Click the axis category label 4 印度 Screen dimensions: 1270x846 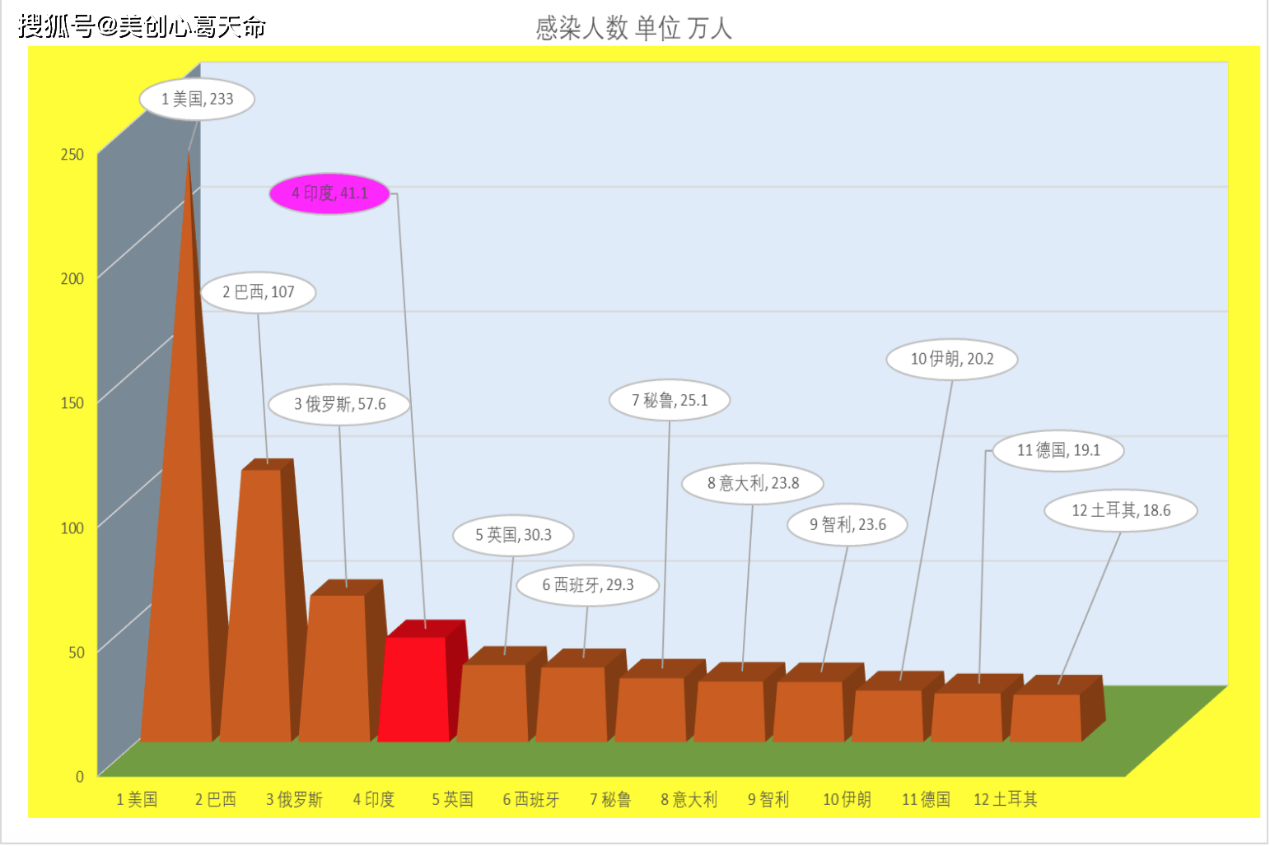click(374, 799)
